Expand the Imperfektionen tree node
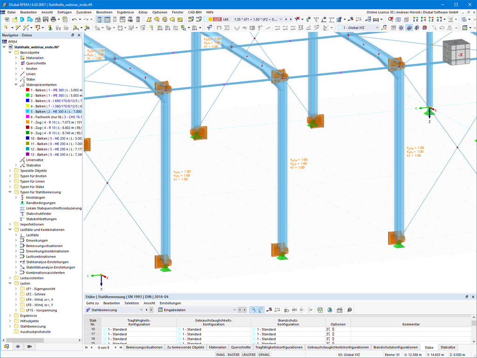This screenshot has width=477, height=358. tap(10, 224)
